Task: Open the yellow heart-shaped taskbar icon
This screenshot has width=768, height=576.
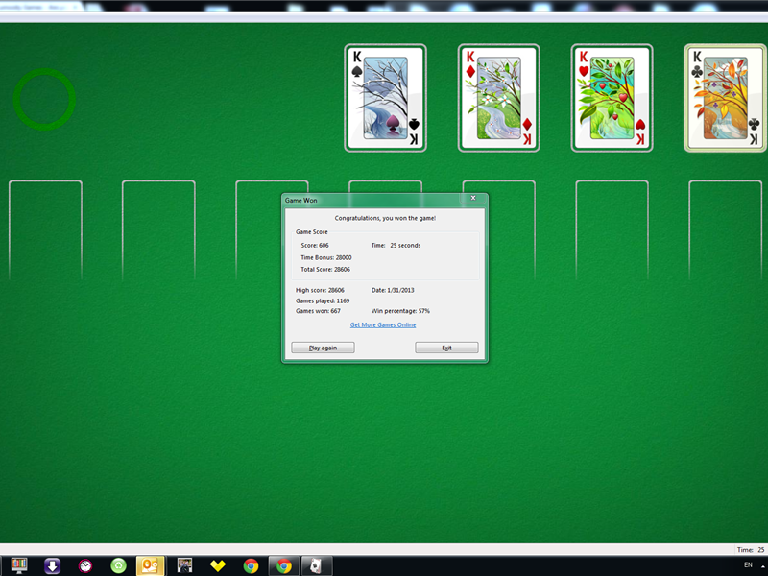Action: (x=218, y=565)
